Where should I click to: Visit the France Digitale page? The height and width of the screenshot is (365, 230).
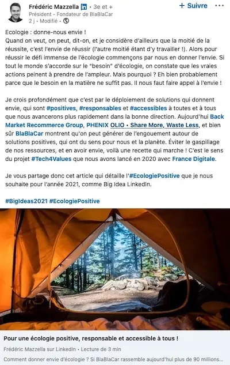[194, 159]
